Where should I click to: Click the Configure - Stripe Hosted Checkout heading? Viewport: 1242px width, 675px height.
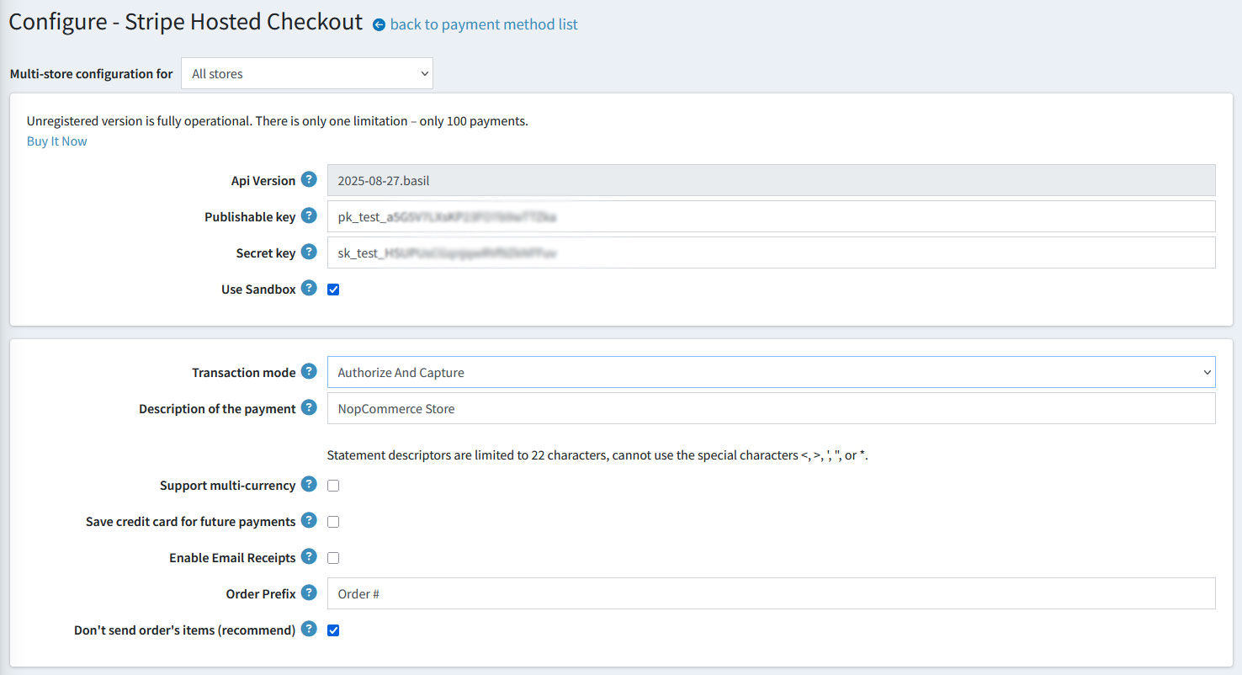pyautogui.click(x=186, y=23)
